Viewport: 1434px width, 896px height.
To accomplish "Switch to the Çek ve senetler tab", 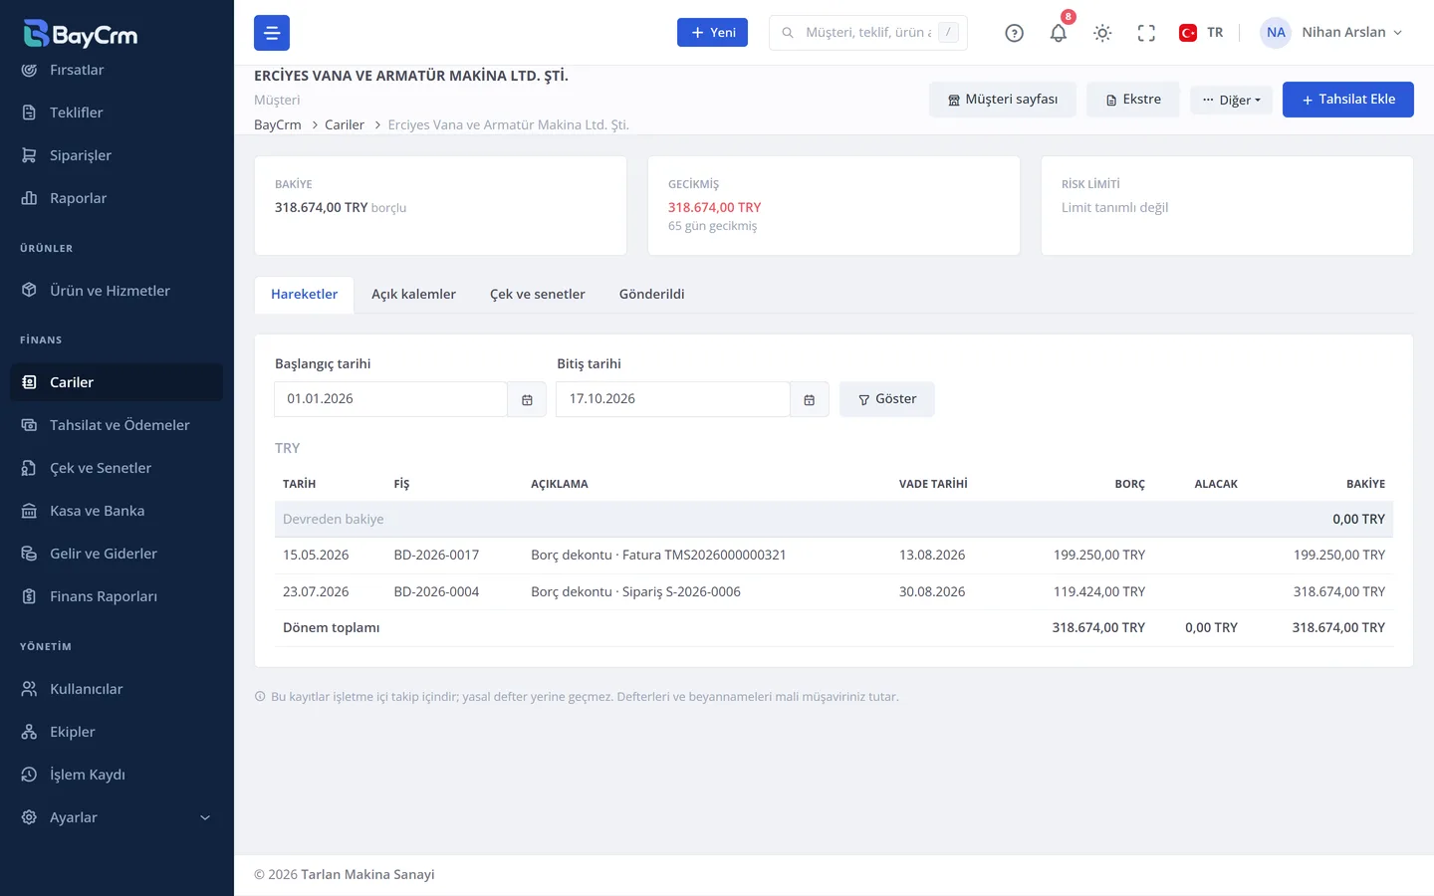I will point(538,295).
